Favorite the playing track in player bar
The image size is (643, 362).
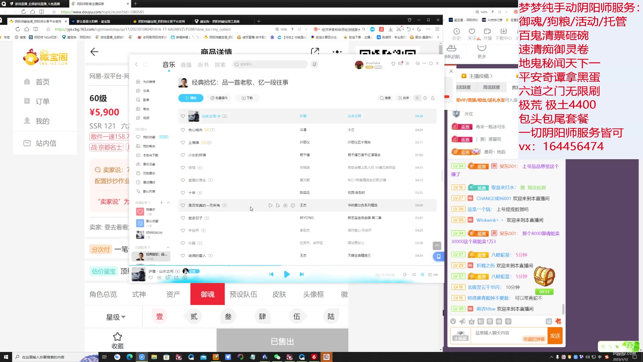151,278
